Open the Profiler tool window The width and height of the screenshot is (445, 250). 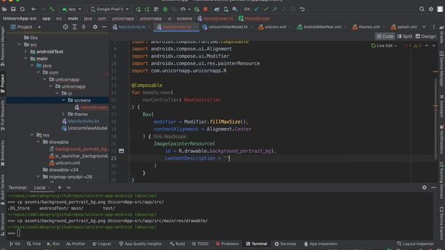tap(76, 244)
